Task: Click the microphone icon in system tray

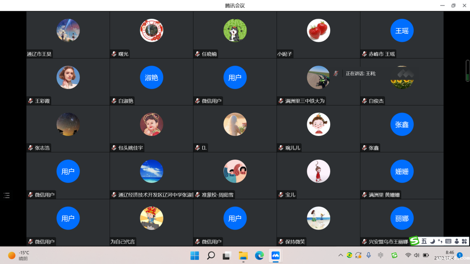Action: point(369,255)
